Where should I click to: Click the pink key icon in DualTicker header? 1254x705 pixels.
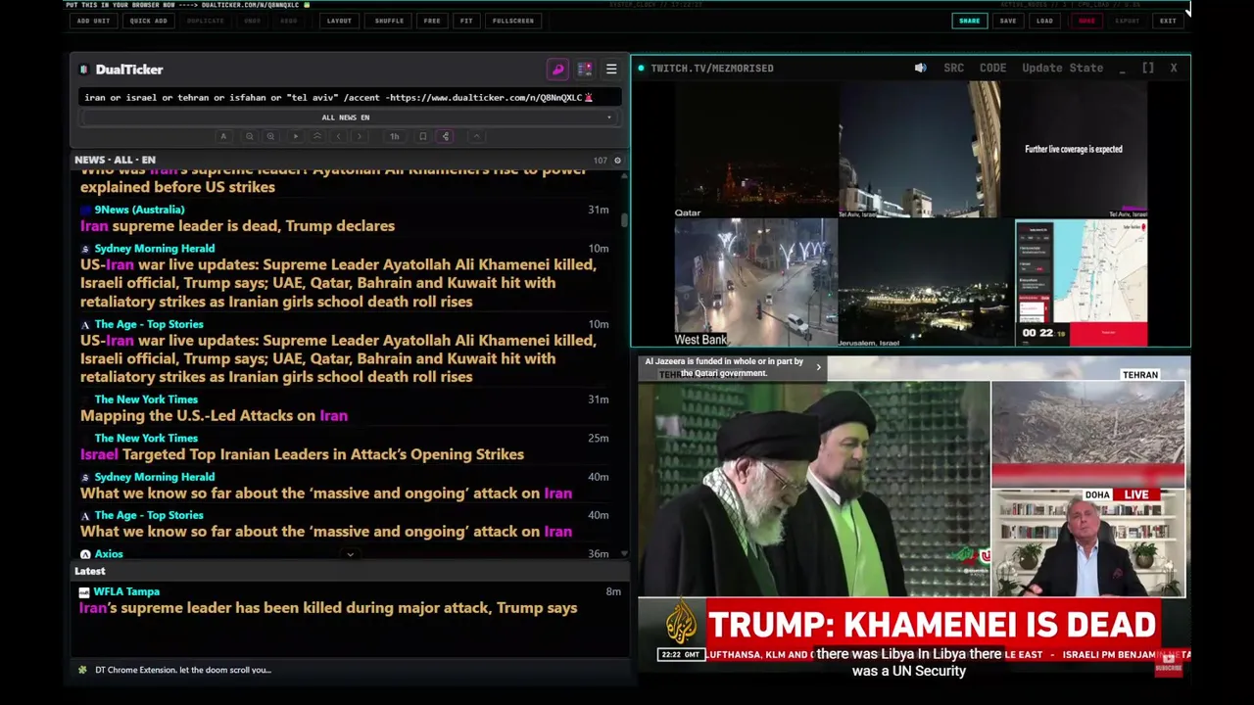[x=557, y=70]
